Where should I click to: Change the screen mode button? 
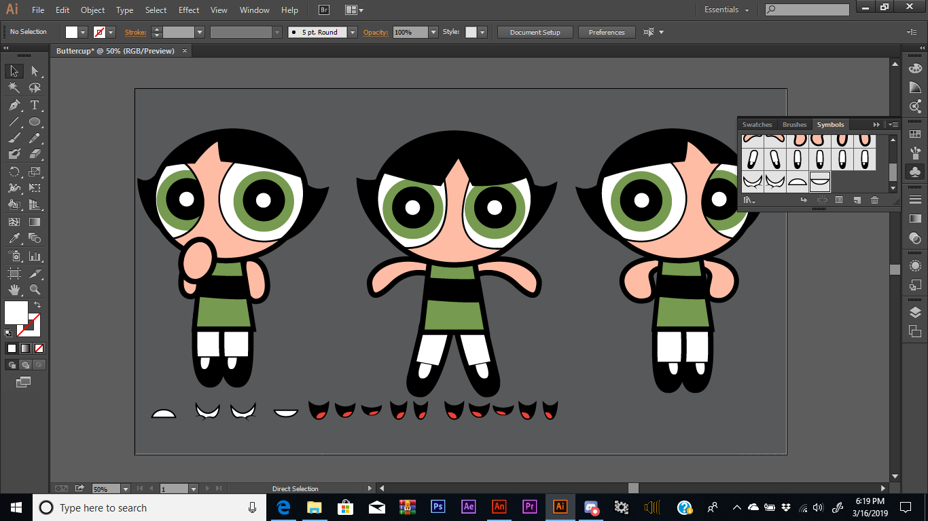pyautogui.click(x=24, y=382)
